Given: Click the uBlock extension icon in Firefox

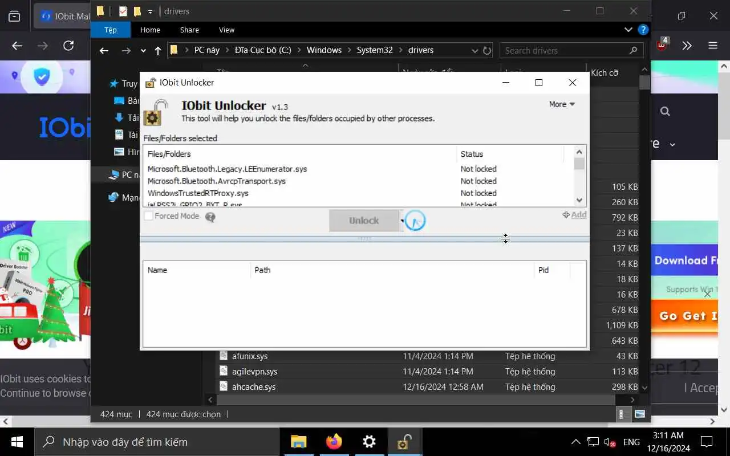Looking at the screenshot, I should [663, 44].
